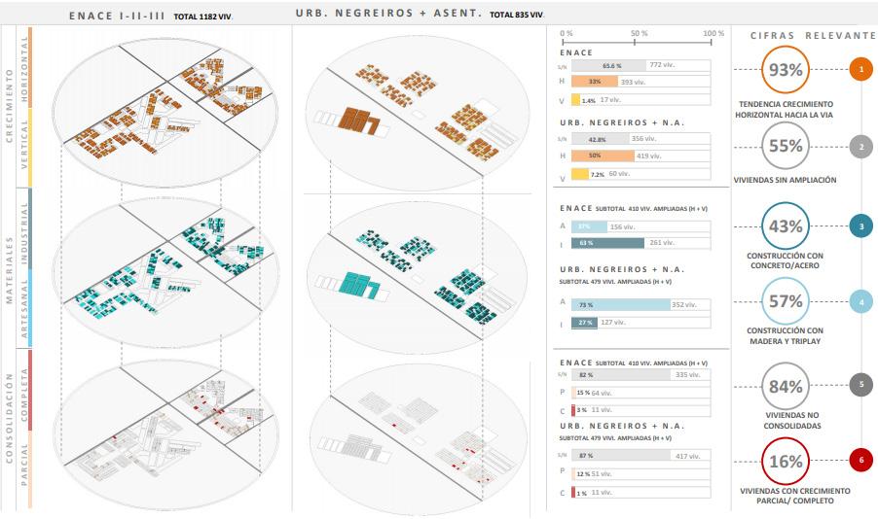The width and height of the screenshot is (878, 519).
Task: Click the ENACE 65.6 % gray bar
Action: tap(608, 65)
